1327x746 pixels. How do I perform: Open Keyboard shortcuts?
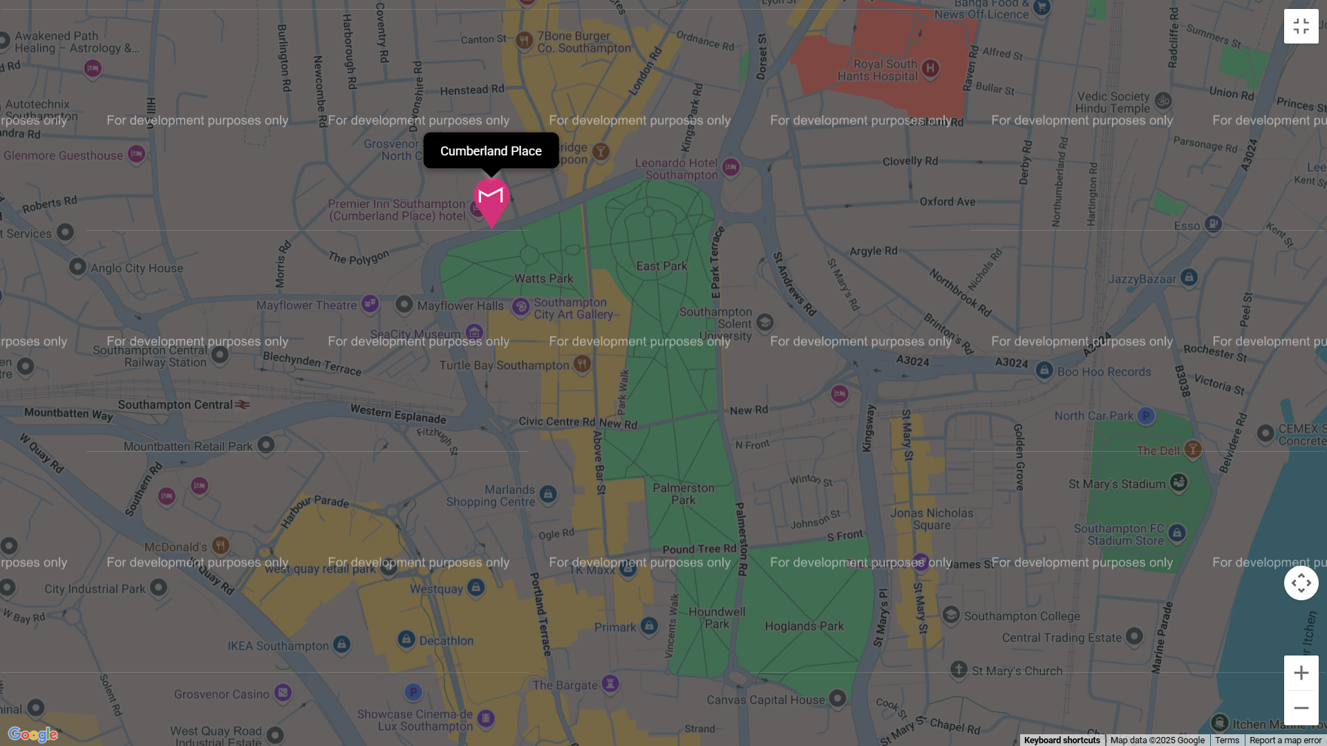pos(1062,740)
